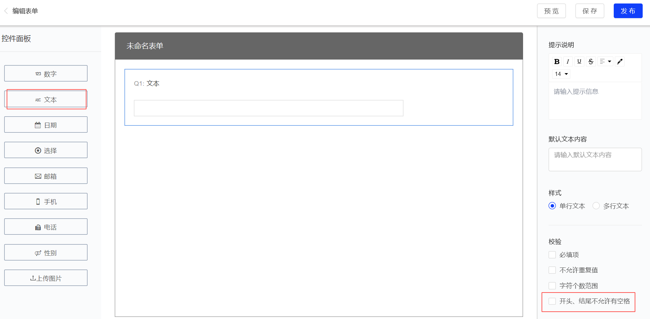Open the text color brush tool
The image size is (650, 319).
point(620,62)
